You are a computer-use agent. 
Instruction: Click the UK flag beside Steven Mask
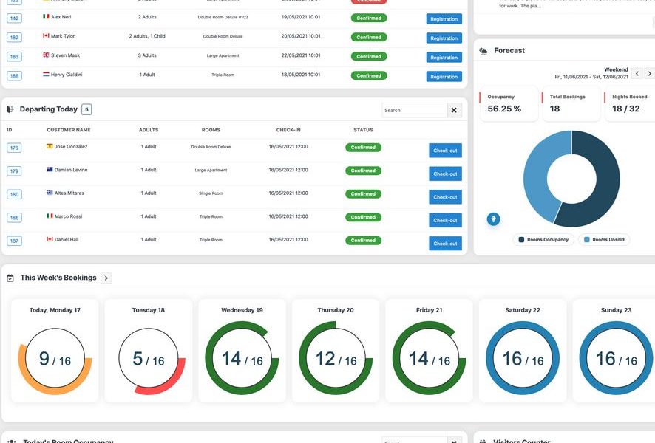[x=46, y=55]
